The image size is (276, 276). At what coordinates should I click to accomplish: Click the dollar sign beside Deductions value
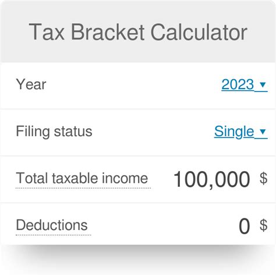[x=264, y=225]
